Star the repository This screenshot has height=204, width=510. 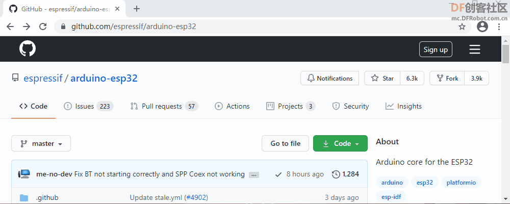coord(382,78)
